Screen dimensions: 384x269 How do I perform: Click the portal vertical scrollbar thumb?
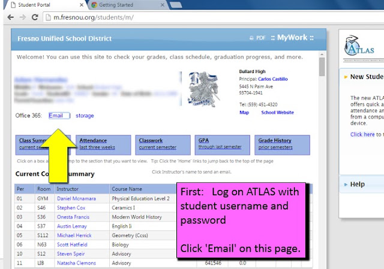[322, 67]
